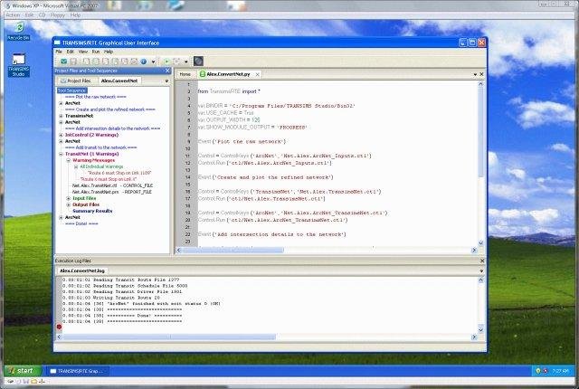
Task: Click the log line 'ArcNet finished with exit status 0'
Action: [x=141, y=304]
